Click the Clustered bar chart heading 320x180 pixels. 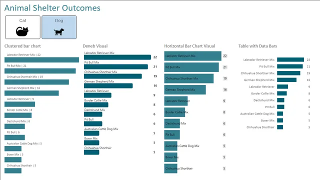pos(22,46)
